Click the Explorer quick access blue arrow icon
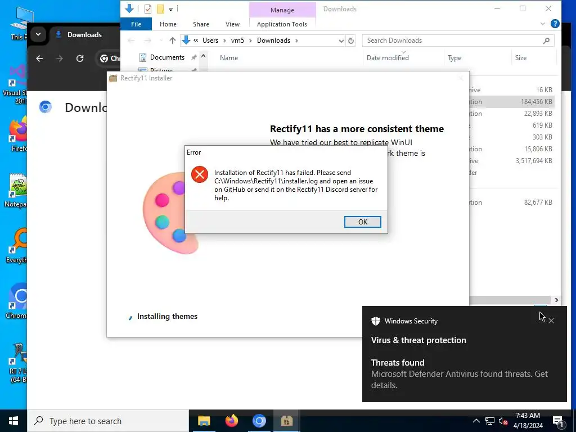Image resolution: width=576 pixels, height=432 pixels. click(129, 8)
